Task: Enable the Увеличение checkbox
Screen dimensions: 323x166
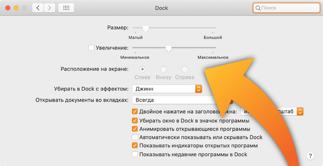Action: click(91, 48)
